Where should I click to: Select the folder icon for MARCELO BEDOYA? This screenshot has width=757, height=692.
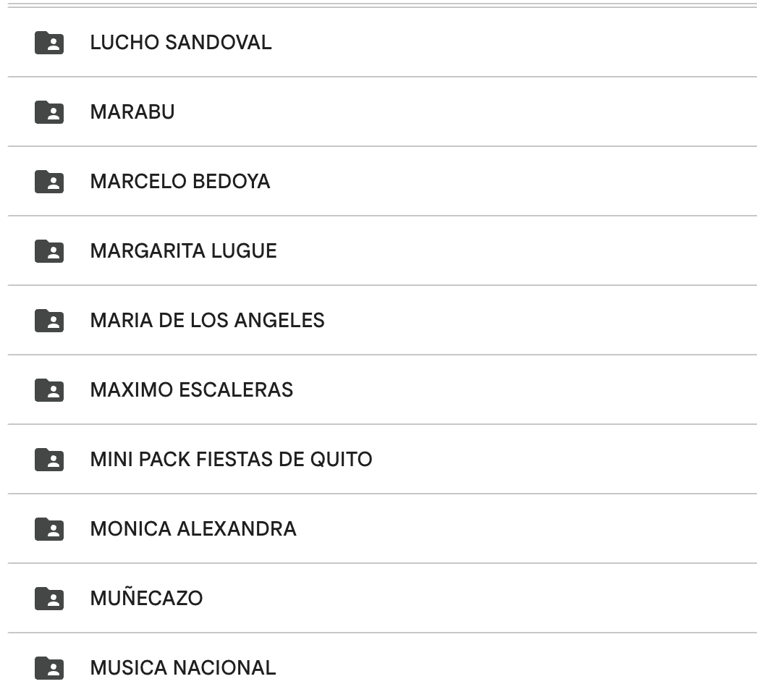[49, 182]
